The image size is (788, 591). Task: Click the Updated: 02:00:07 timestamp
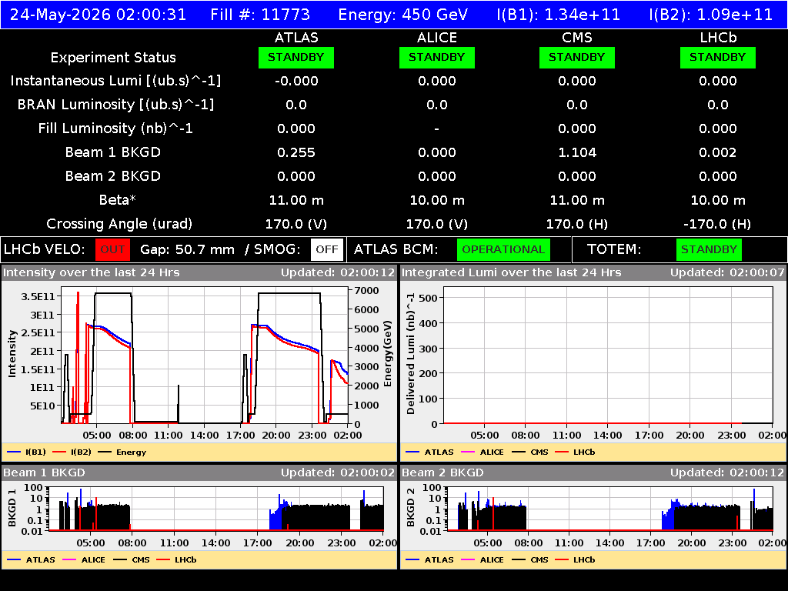(x=727, y=273)
